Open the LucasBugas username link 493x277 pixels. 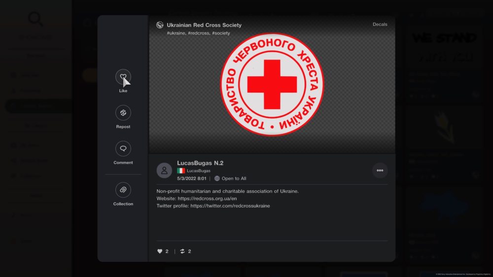(198, 171)
